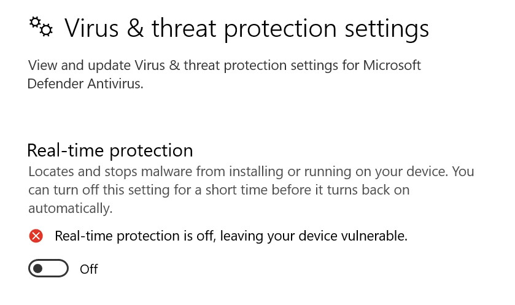Click "can turn off this setting" description line
This screenshot has width=515, height=305.
[x=219, y=190]
